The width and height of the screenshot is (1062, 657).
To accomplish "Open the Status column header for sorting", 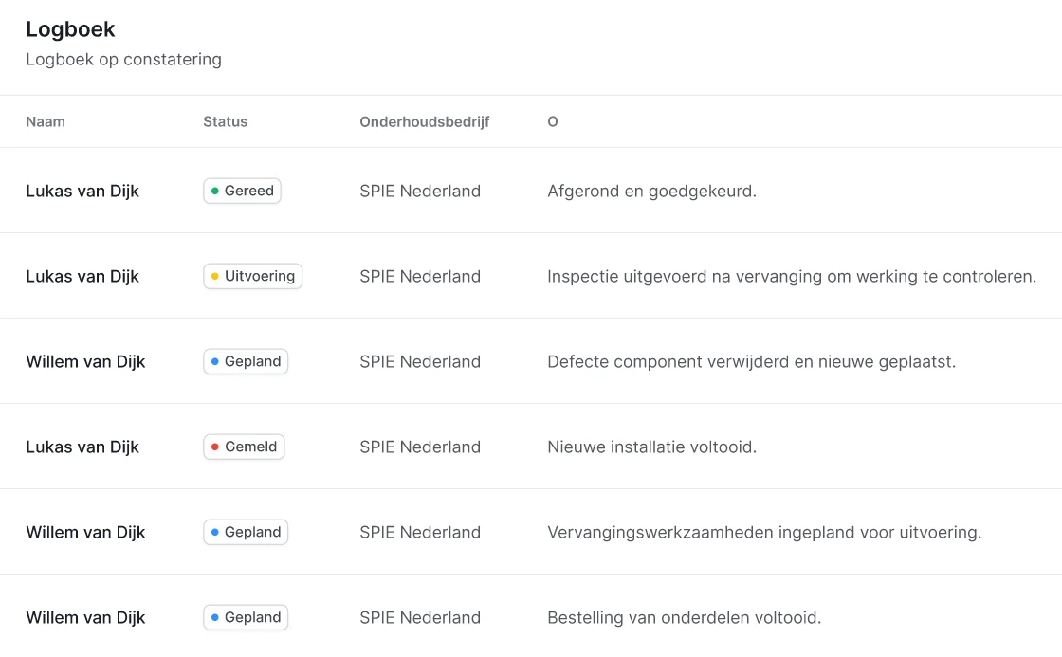I will click(225, 121).
